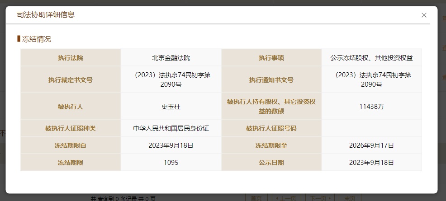
Task: Click the empty 被执行人证照号码 value cell
Action: click(x=371, y=128)
